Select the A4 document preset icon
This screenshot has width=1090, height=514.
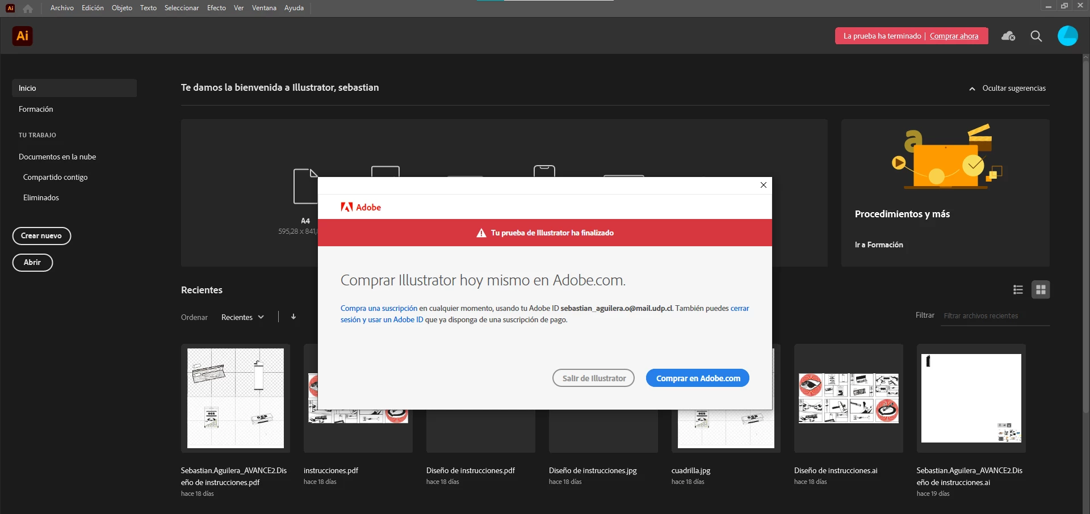pyautogui.click(x=305, y=186)
